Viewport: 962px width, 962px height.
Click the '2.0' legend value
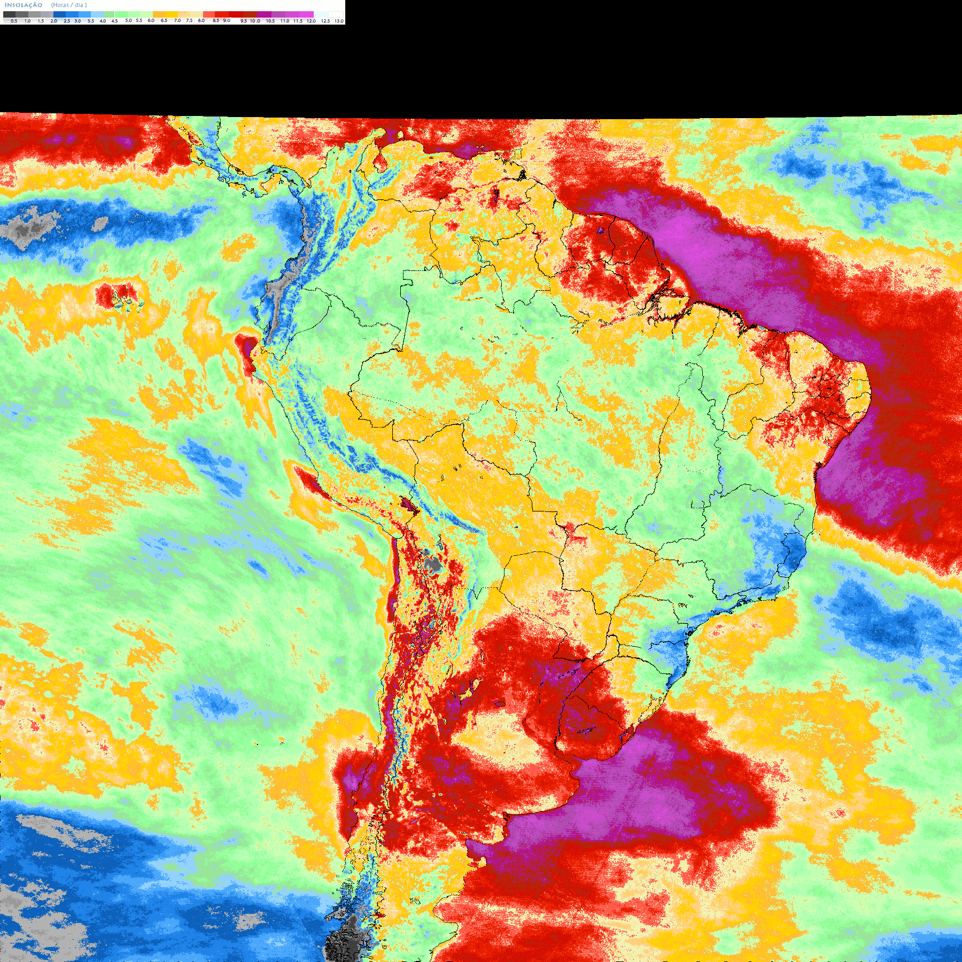(53, 21)
